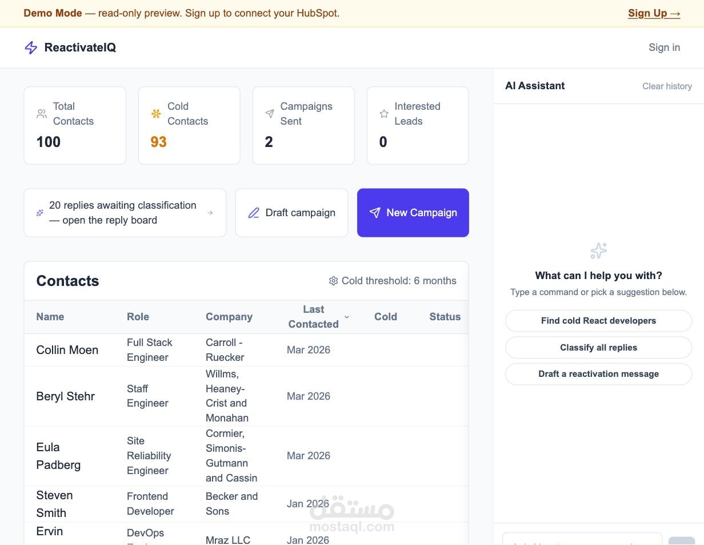This screenshot has width=704, height=545.
Task: Adjust Cold threshold: 6 months setting
Action: [x=393, y=281]
